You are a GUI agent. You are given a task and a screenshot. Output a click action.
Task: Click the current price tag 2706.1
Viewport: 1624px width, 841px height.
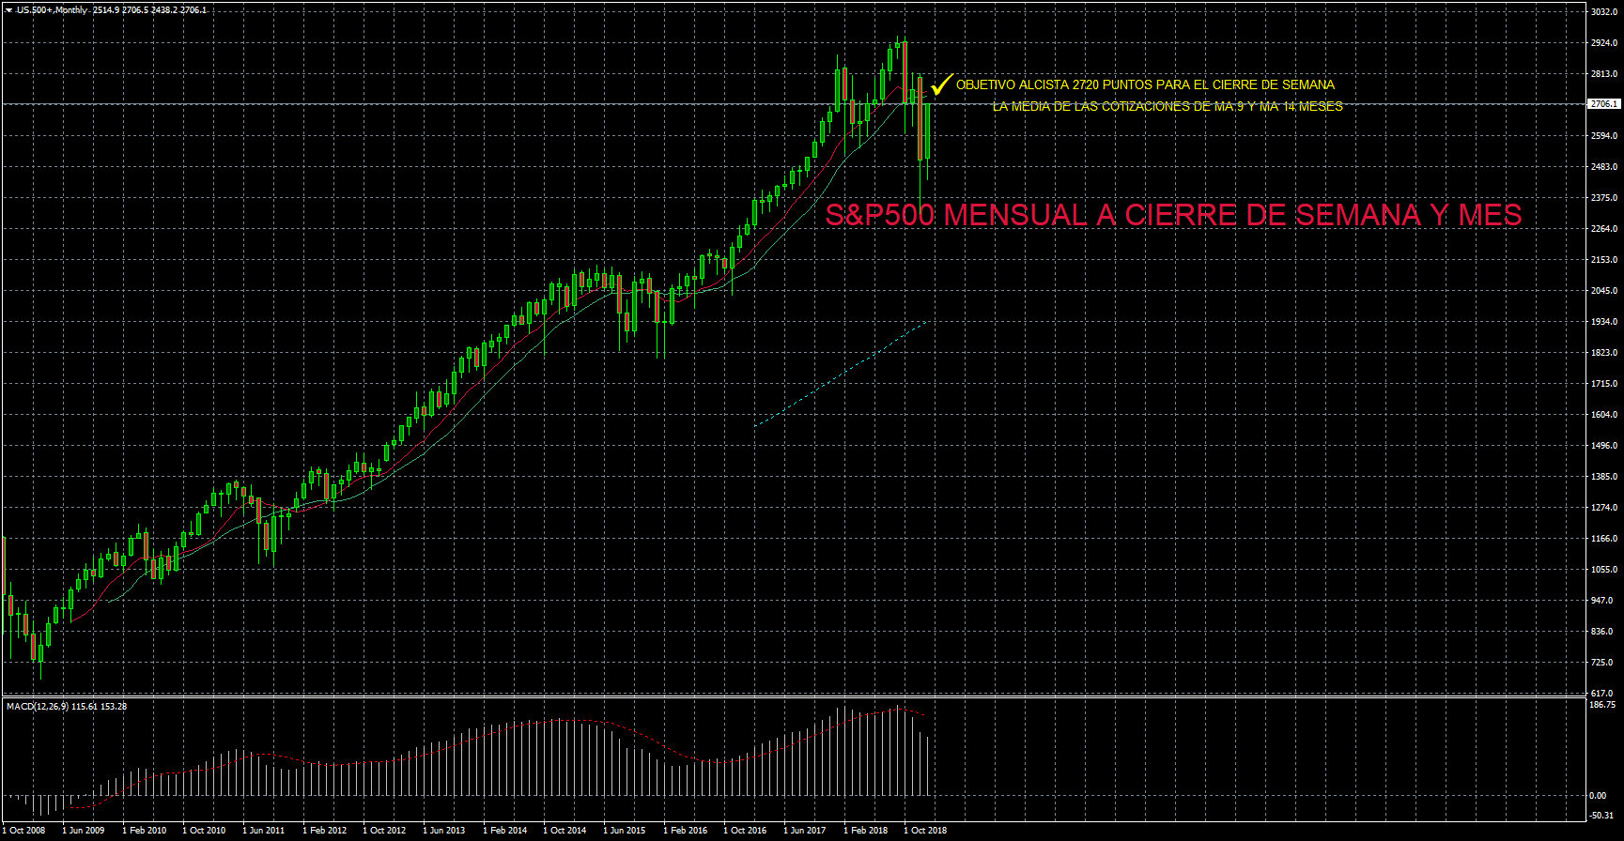point(1603,104)
